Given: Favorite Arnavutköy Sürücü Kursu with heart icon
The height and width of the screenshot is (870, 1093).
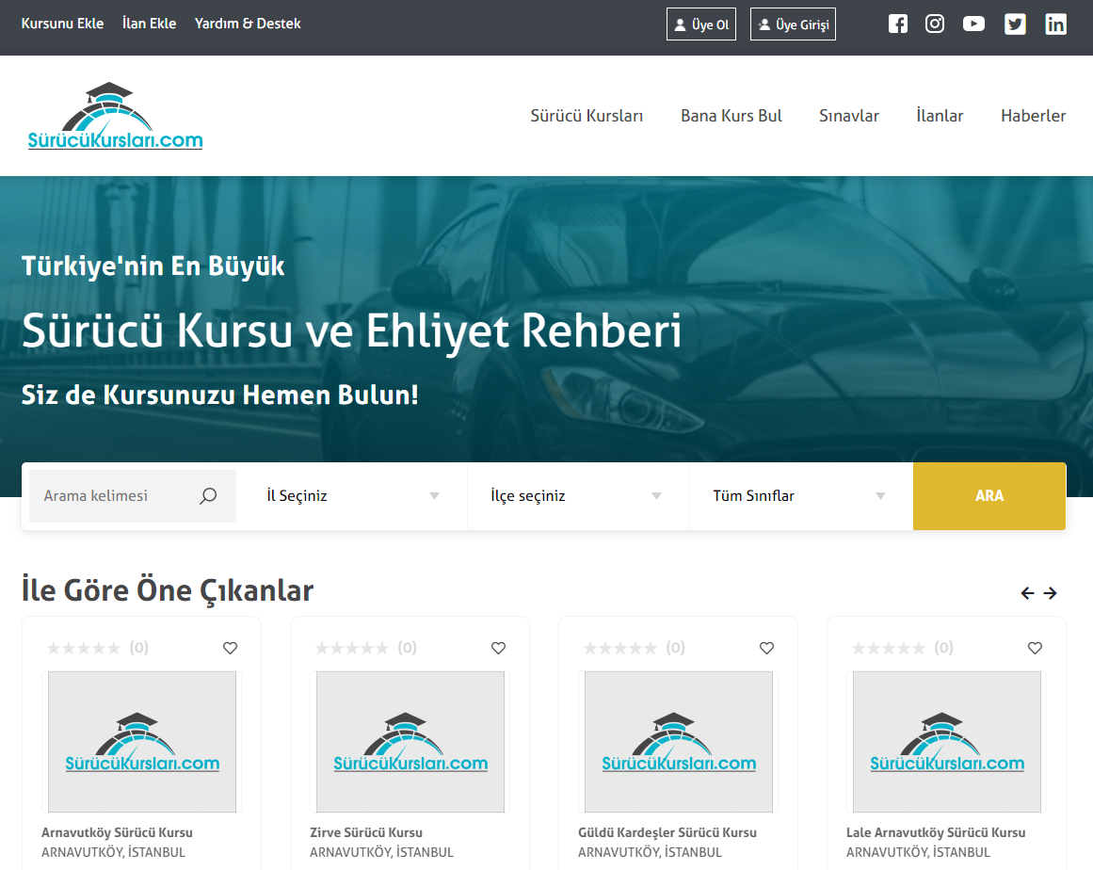Looking at the screenshot, I should pos(230,648).
